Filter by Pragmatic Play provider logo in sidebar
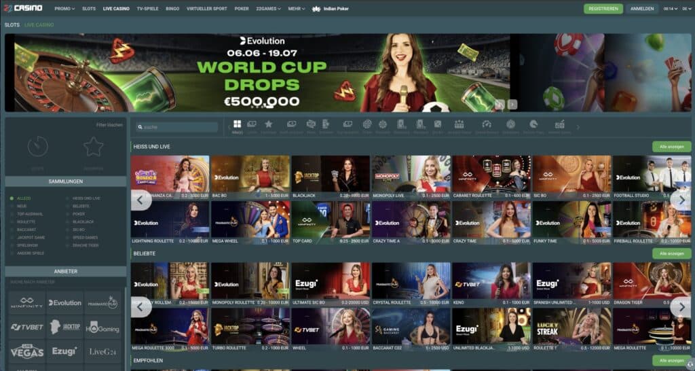The height and width of the screenshot is (371, 695). 102,302
